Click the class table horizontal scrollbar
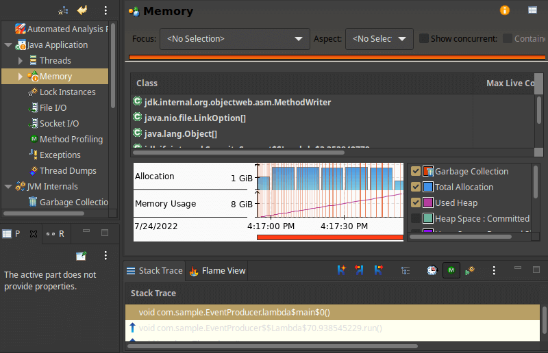The height and width of the screenshot is (353, 548). pyautogui.click(x=238, y=153)
